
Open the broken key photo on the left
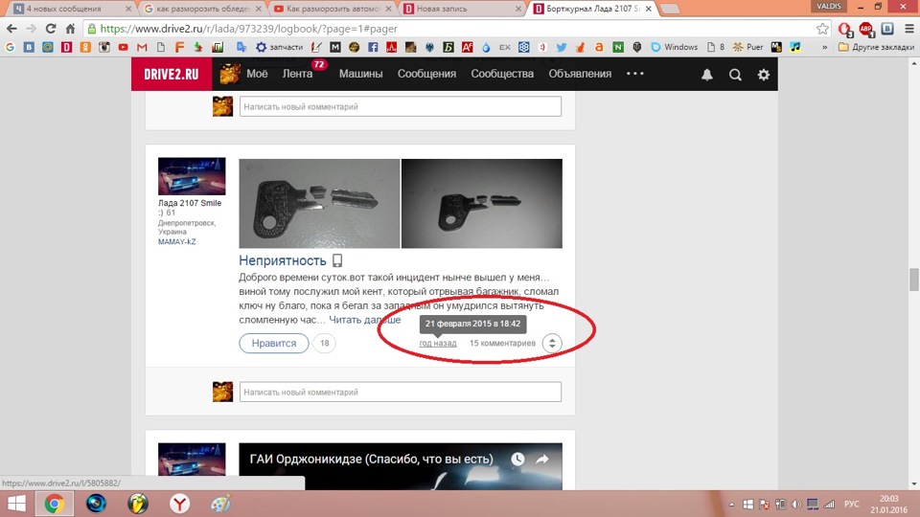pyautogui.click(x=319, y=203)
